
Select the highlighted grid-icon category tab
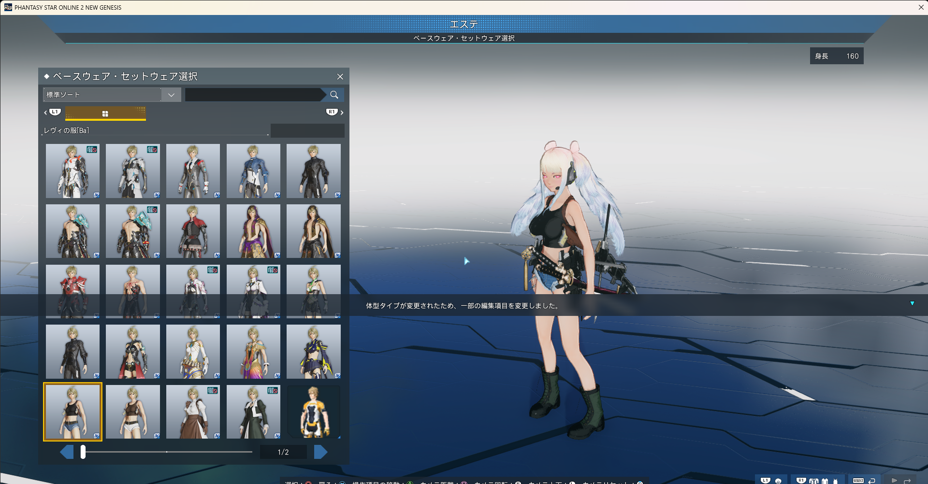click(105, 114)
